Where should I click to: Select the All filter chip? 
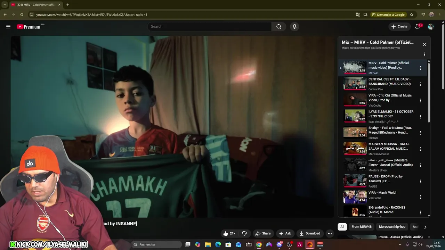pyautogui.click(x=342, y=227)
